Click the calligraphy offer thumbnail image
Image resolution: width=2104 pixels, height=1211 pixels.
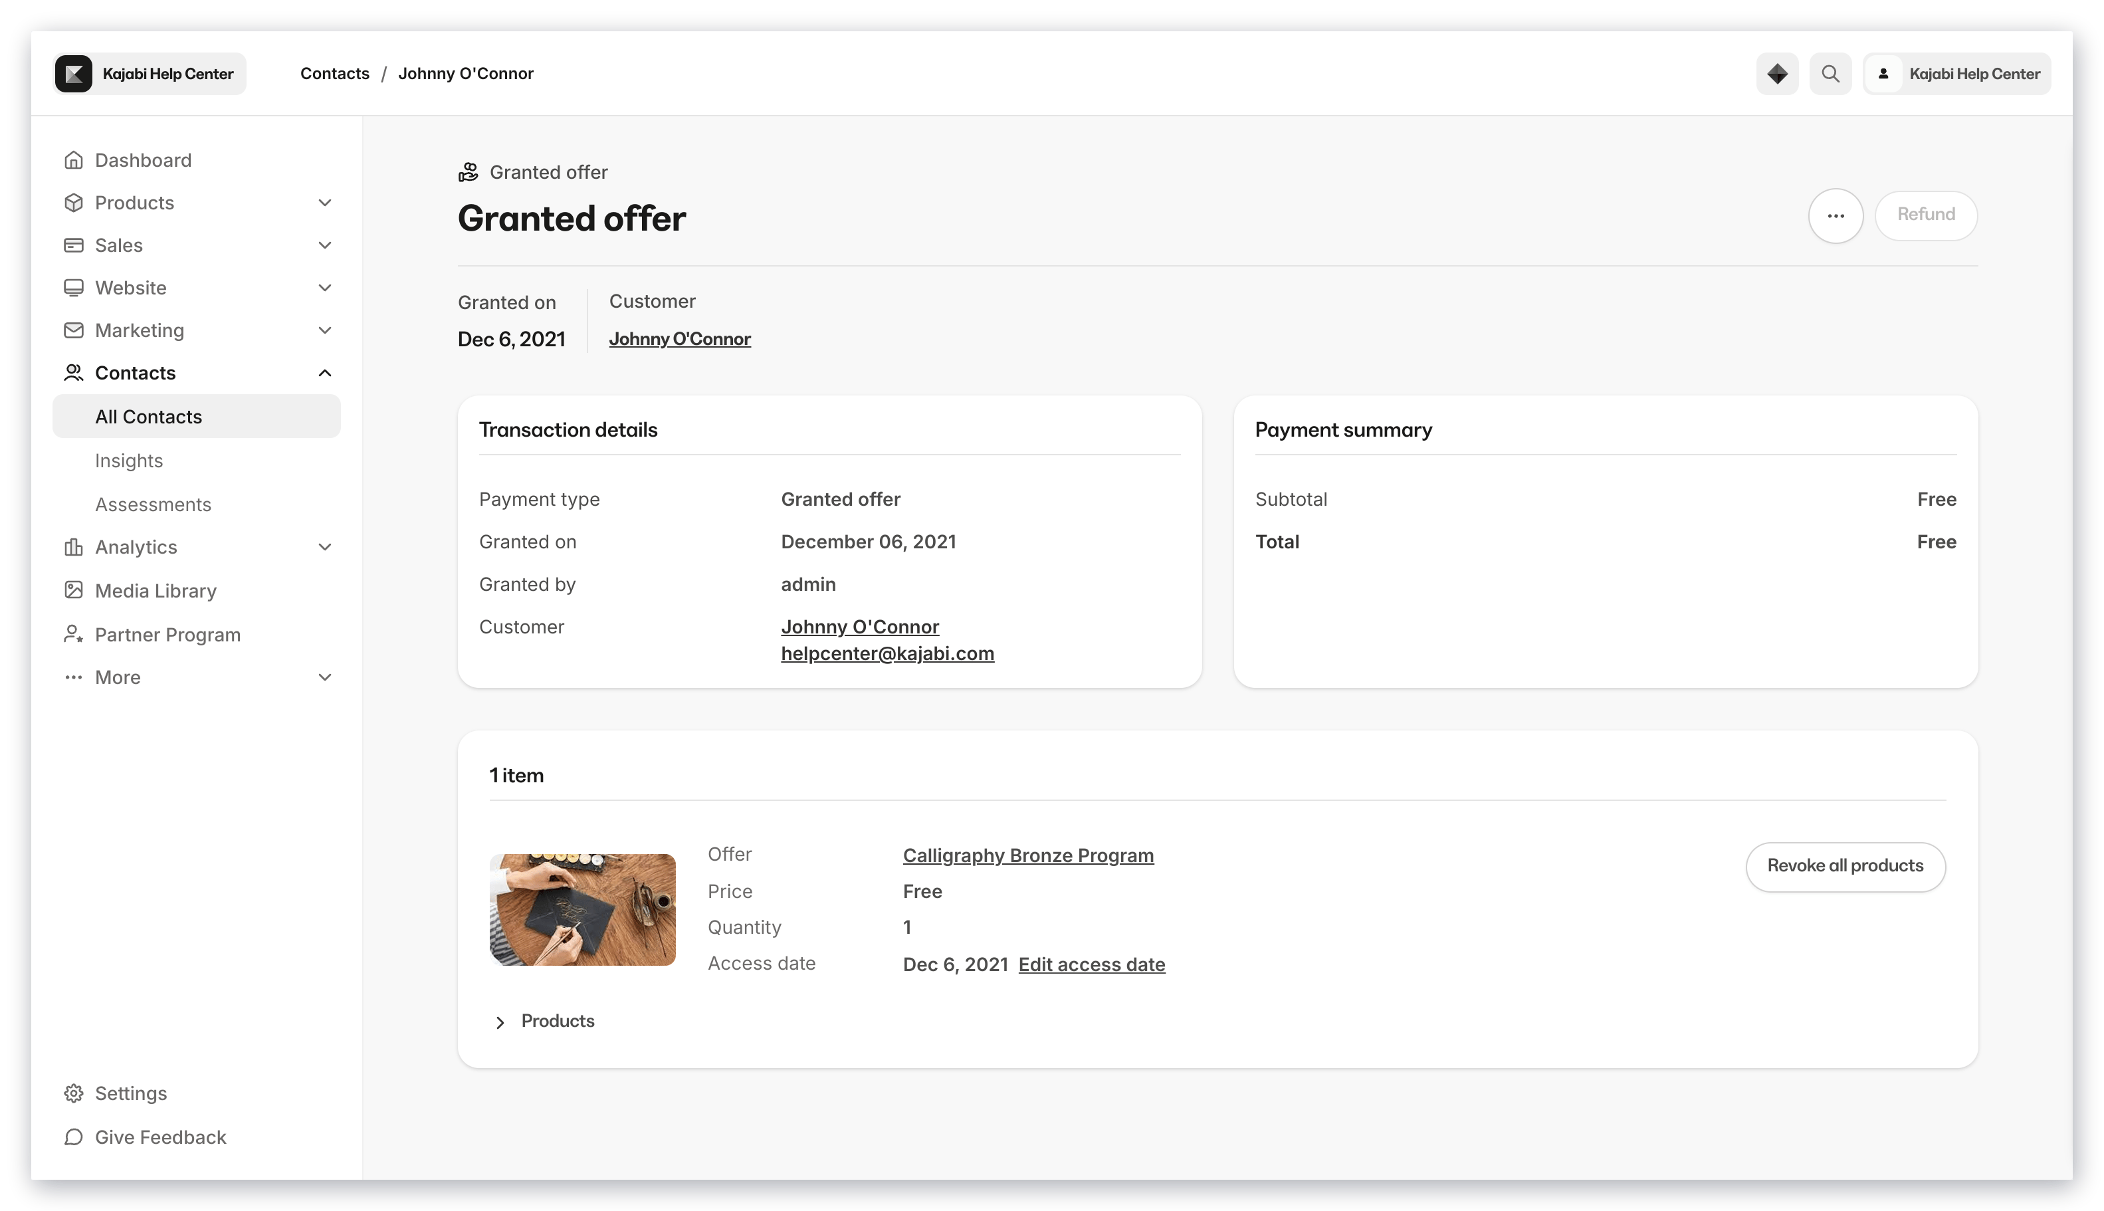click(582, 909)
